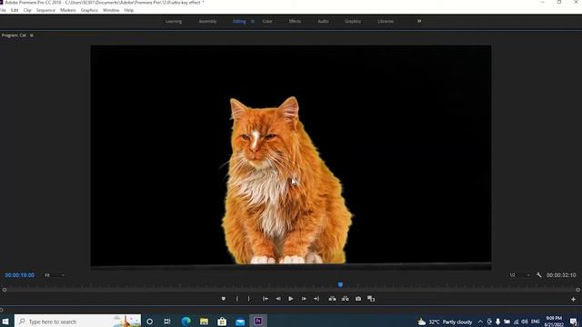The height and width of the screenshot is (327, 582).
Task: Step forward one frame
Action: [304, 299]
